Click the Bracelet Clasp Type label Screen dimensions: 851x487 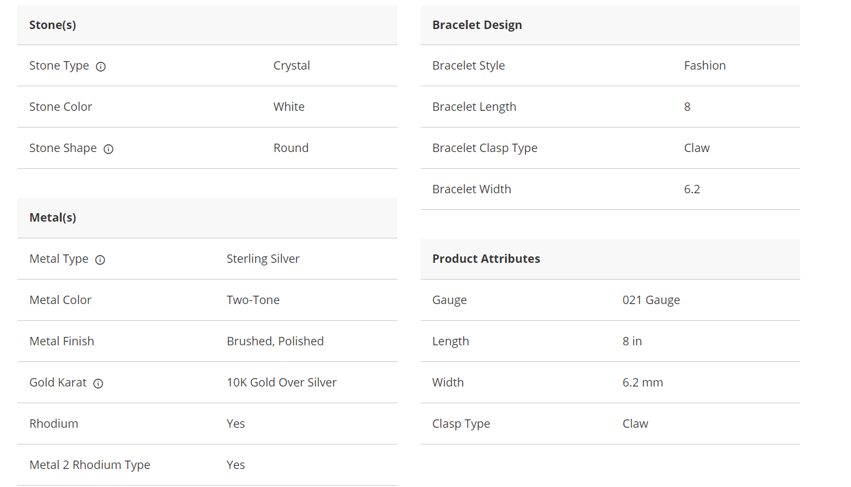point(484,148)
